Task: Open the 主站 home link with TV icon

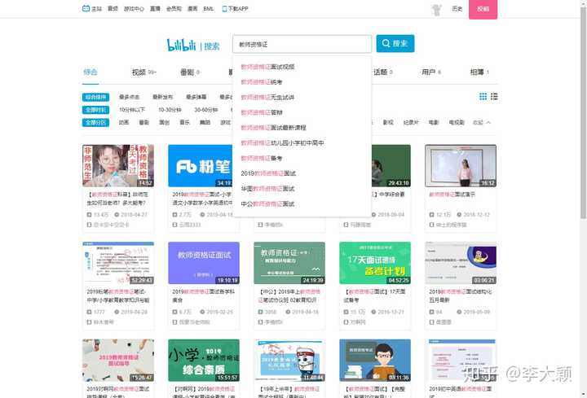Action: pos(91,8)
